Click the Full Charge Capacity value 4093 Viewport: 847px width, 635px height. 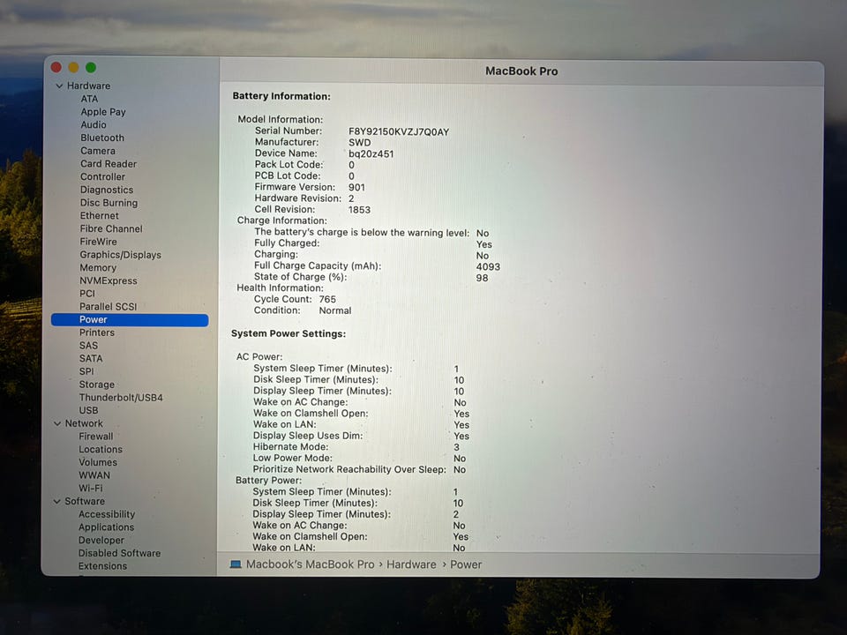(x=488, y=266)
